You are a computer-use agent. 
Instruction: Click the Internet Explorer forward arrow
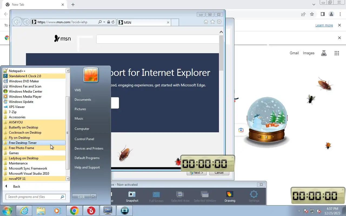[x=26, y=22]
